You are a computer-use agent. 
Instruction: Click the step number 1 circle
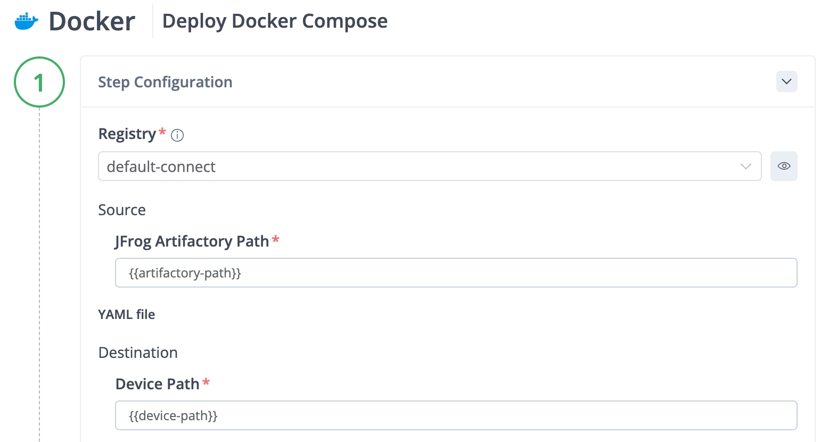39,82
